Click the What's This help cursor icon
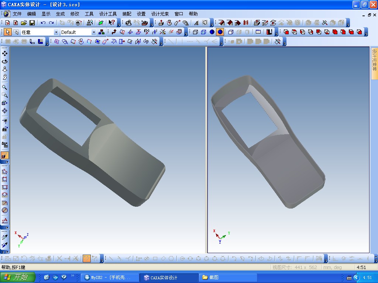This screenshot has width=378, height=283. (x=111, y=22)
